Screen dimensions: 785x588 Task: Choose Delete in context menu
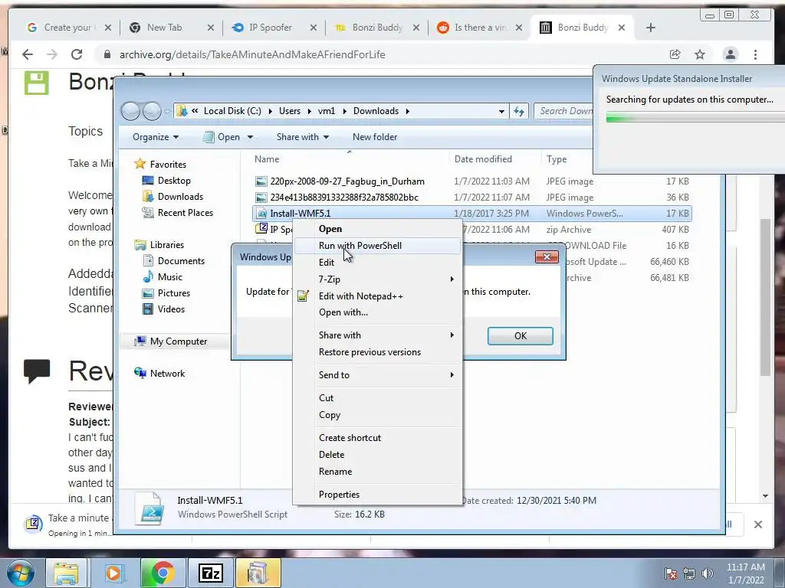(x=376, y=455)
